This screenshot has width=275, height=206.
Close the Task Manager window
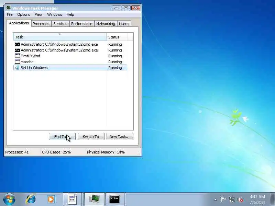(135, 8)
